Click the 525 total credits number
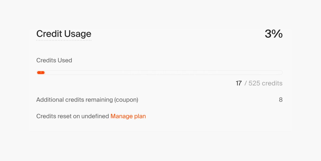This screenshot has width=321, height=161. point(254,83)
